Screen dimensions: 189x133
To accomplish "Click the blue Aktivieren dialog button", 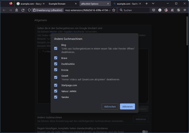I will pos(127,107).
